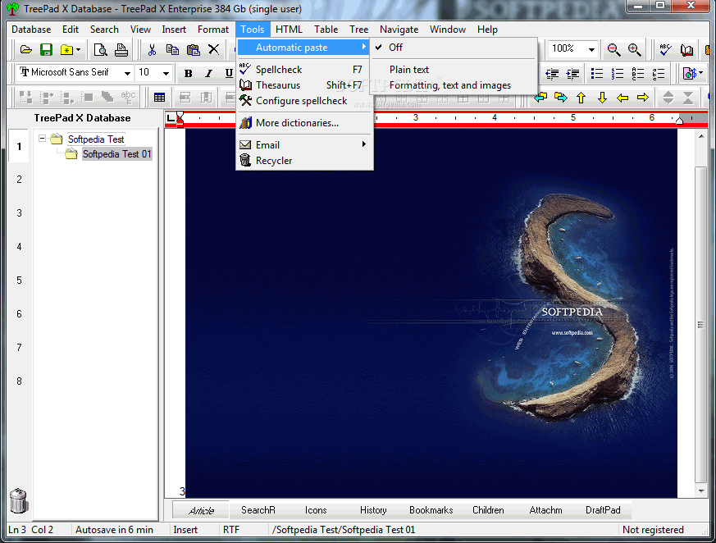
Task: Decrease indent using outdent icon
Action: 552,73
